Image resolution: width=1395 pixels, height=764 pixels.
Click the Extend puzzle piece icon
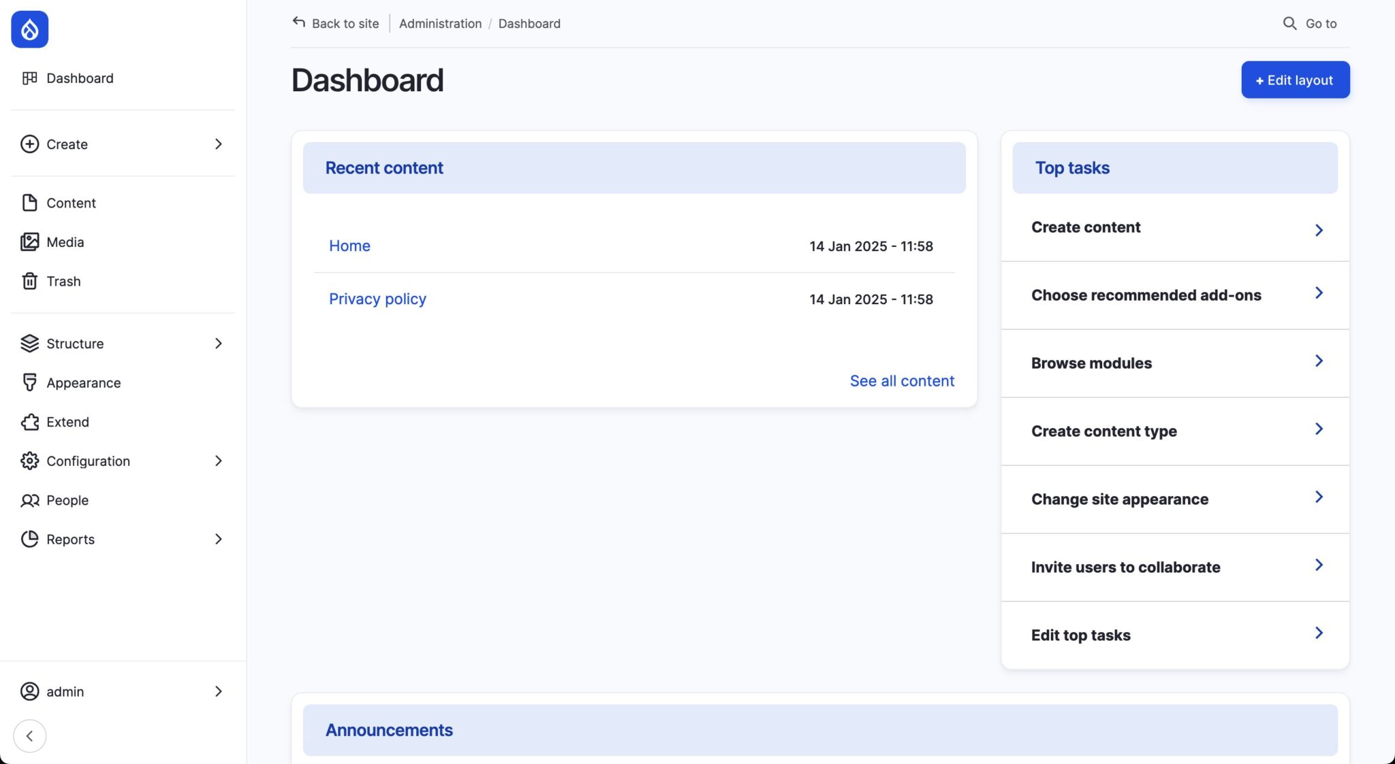point(29,422)
